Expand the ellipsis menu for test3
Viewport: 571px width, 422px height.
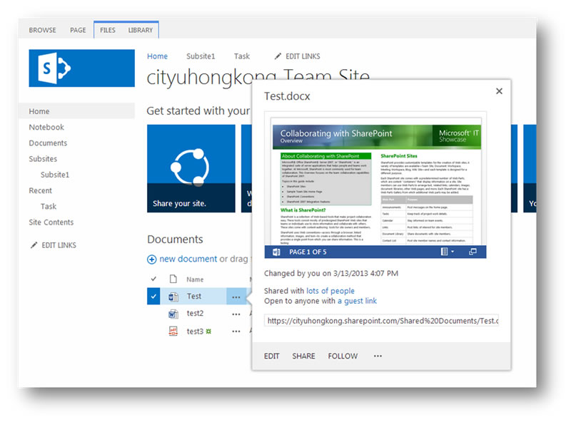tap(236, 331)
